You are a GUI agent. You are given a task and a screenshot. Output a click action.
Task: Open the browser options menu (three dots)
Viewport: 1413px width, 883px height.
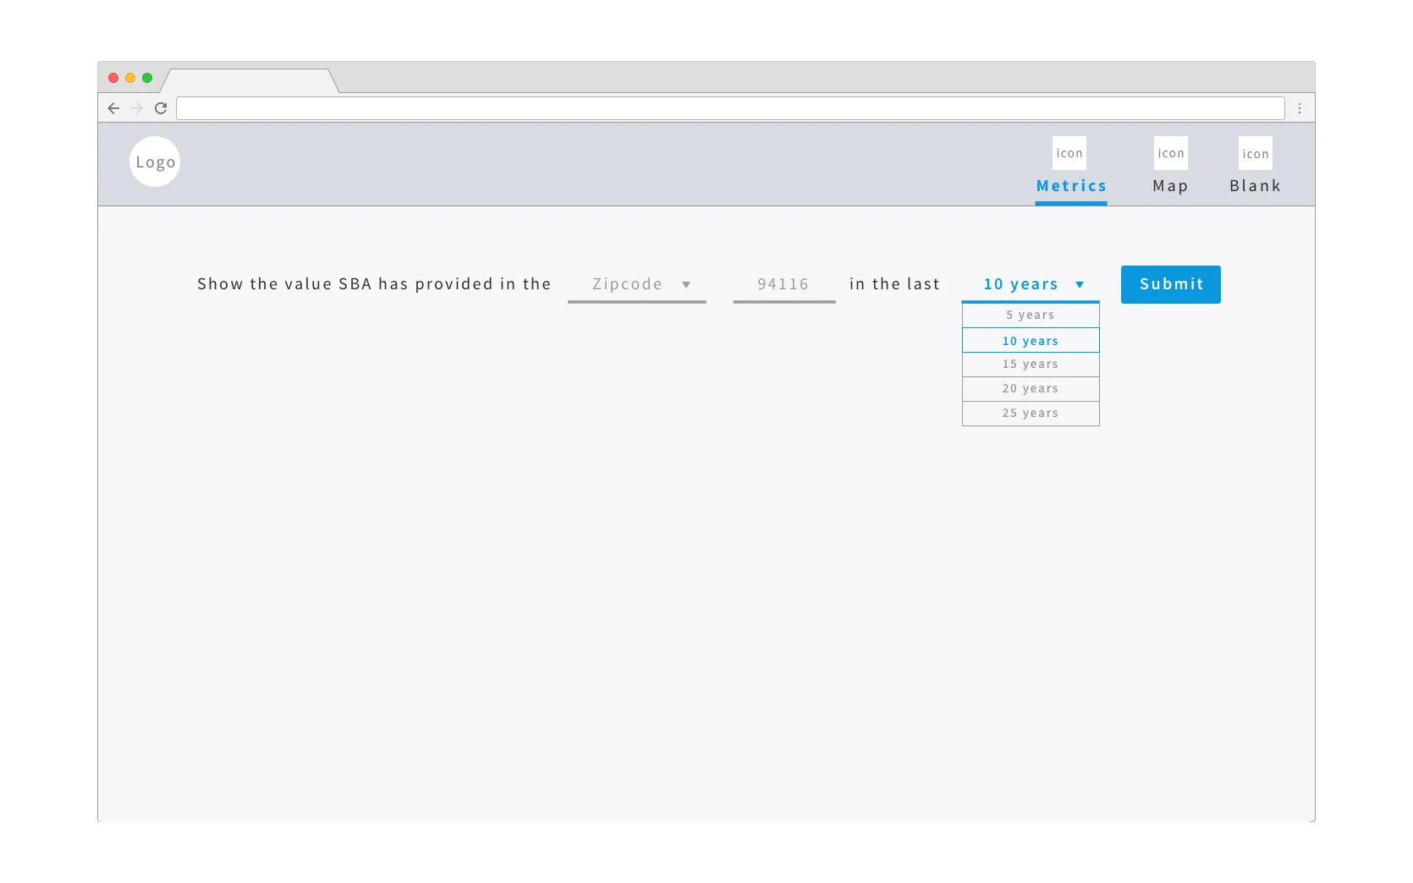point(1300,108)
